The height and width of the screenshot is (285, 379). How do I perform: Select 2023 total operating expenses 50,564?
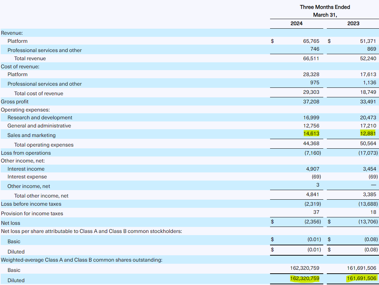(368, 143)
